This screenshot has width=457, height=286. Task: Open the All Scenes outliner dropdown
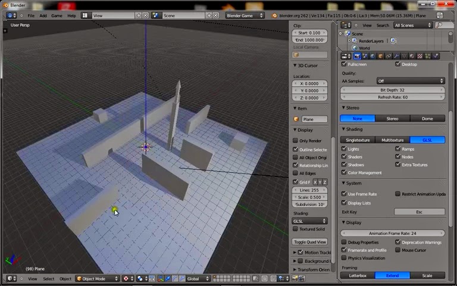click(413, 26)
